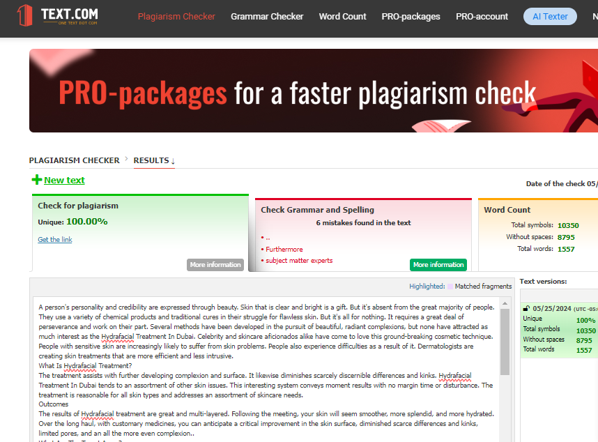598x442 pixels.
Task: Click the PRO-packages promotional banner
Action: coord(313,91)
